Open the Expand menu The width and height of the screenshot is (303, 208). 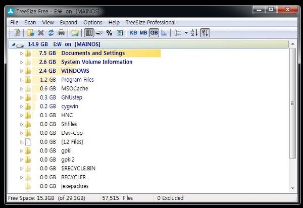69,22
